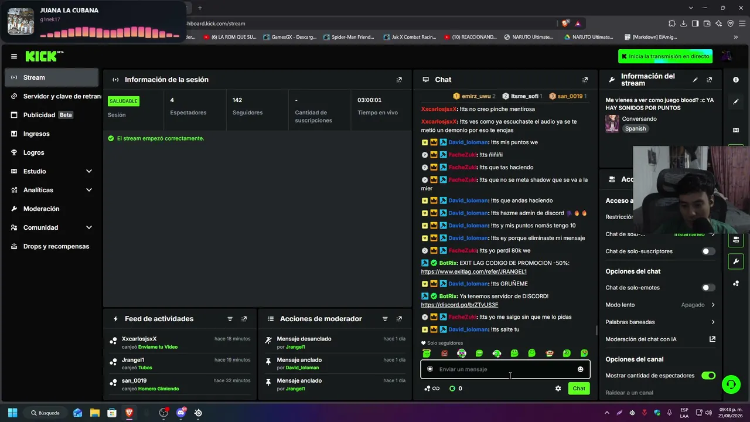The height and width of the screenshot is (422, 750).
Task: Open the discord.gg invite link in chat
Action: [459, 305]
